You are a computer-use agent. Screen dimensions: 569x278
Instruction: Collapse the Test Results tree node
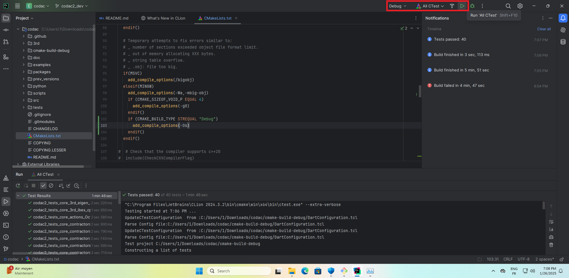(18, 196)
